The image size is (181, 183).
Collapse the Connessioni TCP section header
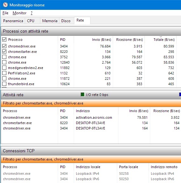(91, 151)
